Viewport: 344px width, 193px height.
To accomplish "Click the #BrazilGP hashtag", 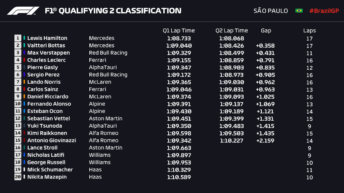I will click(x=324, y=11).
